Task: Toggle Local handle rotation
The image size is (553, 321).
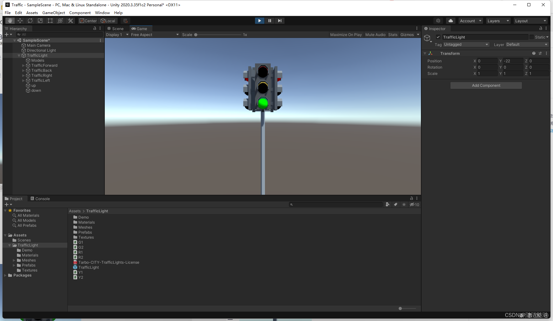Action: pos(108,21)
